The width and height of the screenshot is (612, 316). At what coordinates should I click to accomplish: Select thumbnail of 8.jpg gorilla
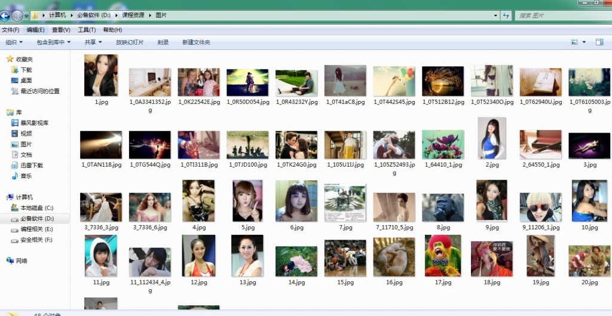(x=443, y=207)
